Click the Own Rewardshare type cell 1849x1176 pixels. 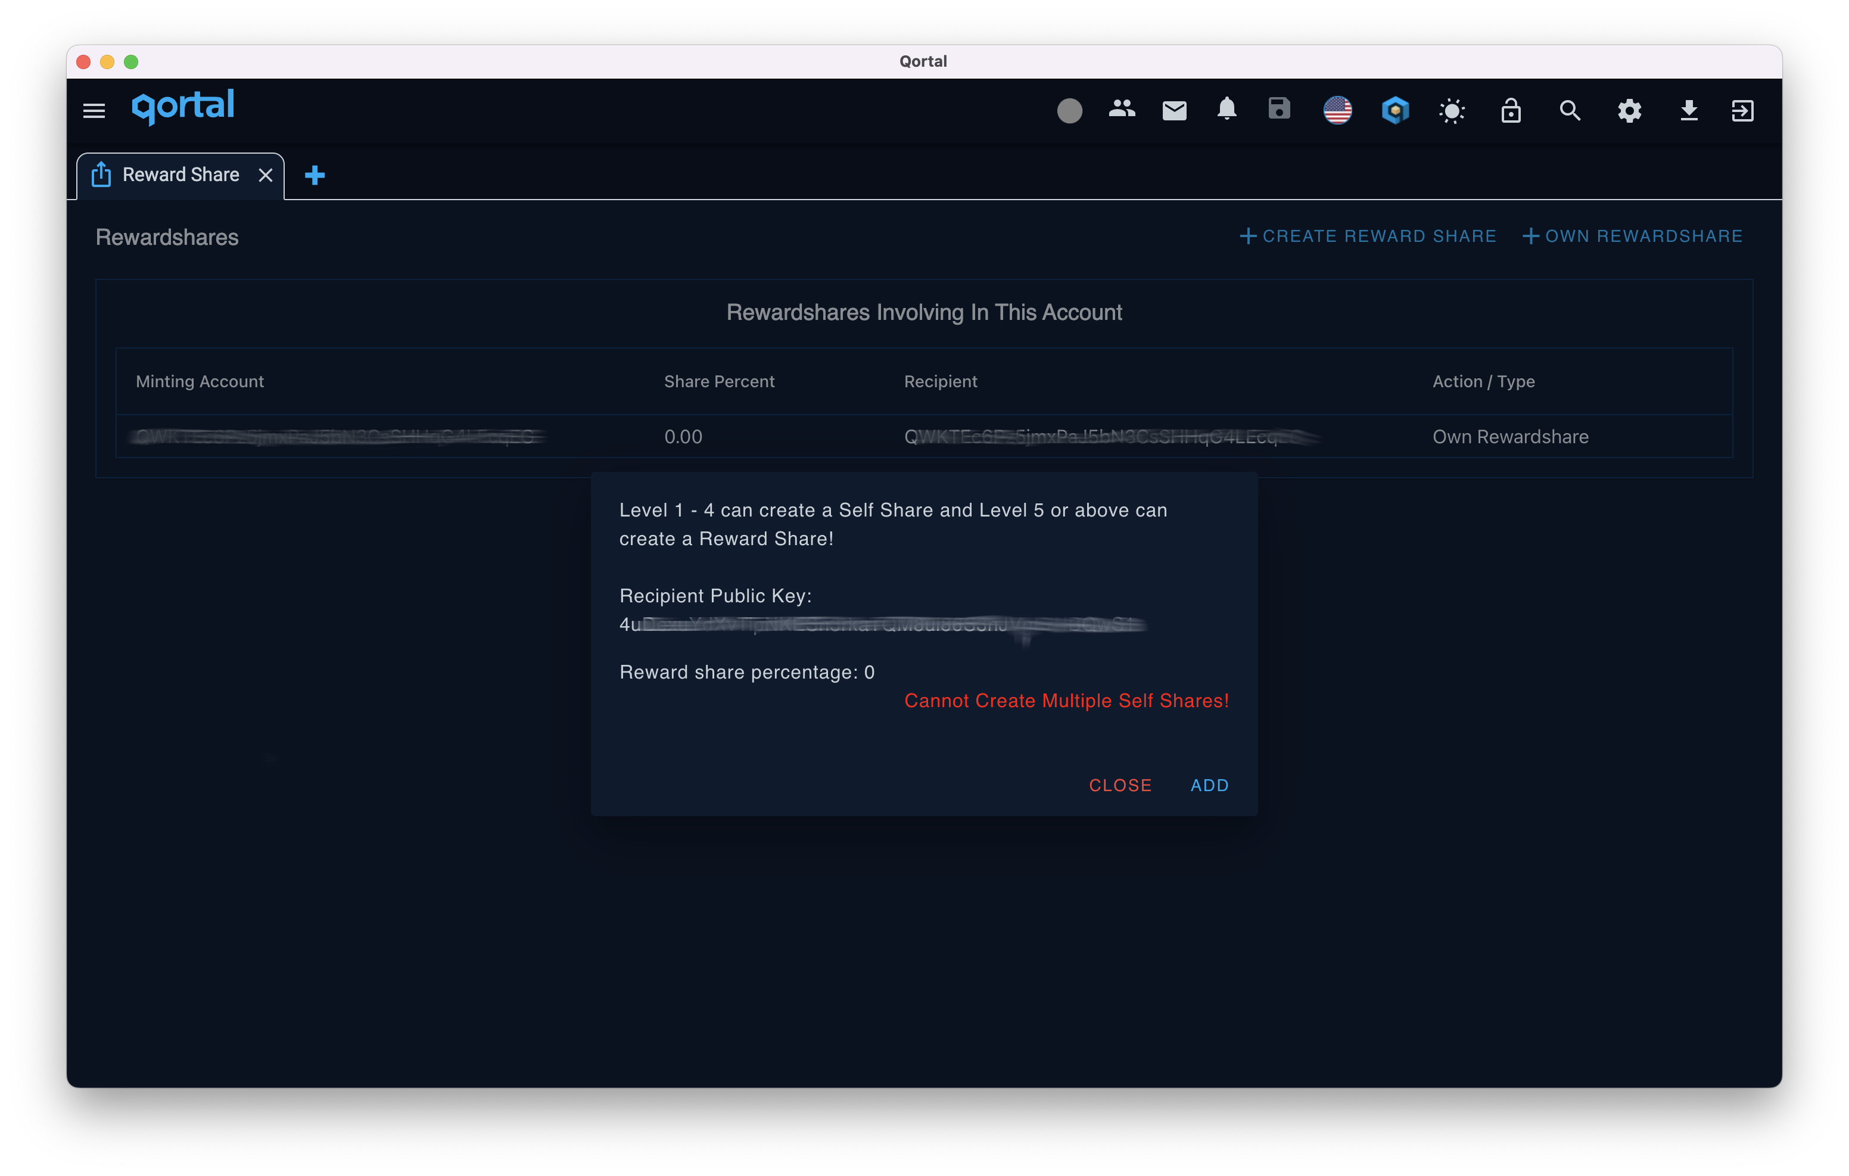click(1509, 436)
